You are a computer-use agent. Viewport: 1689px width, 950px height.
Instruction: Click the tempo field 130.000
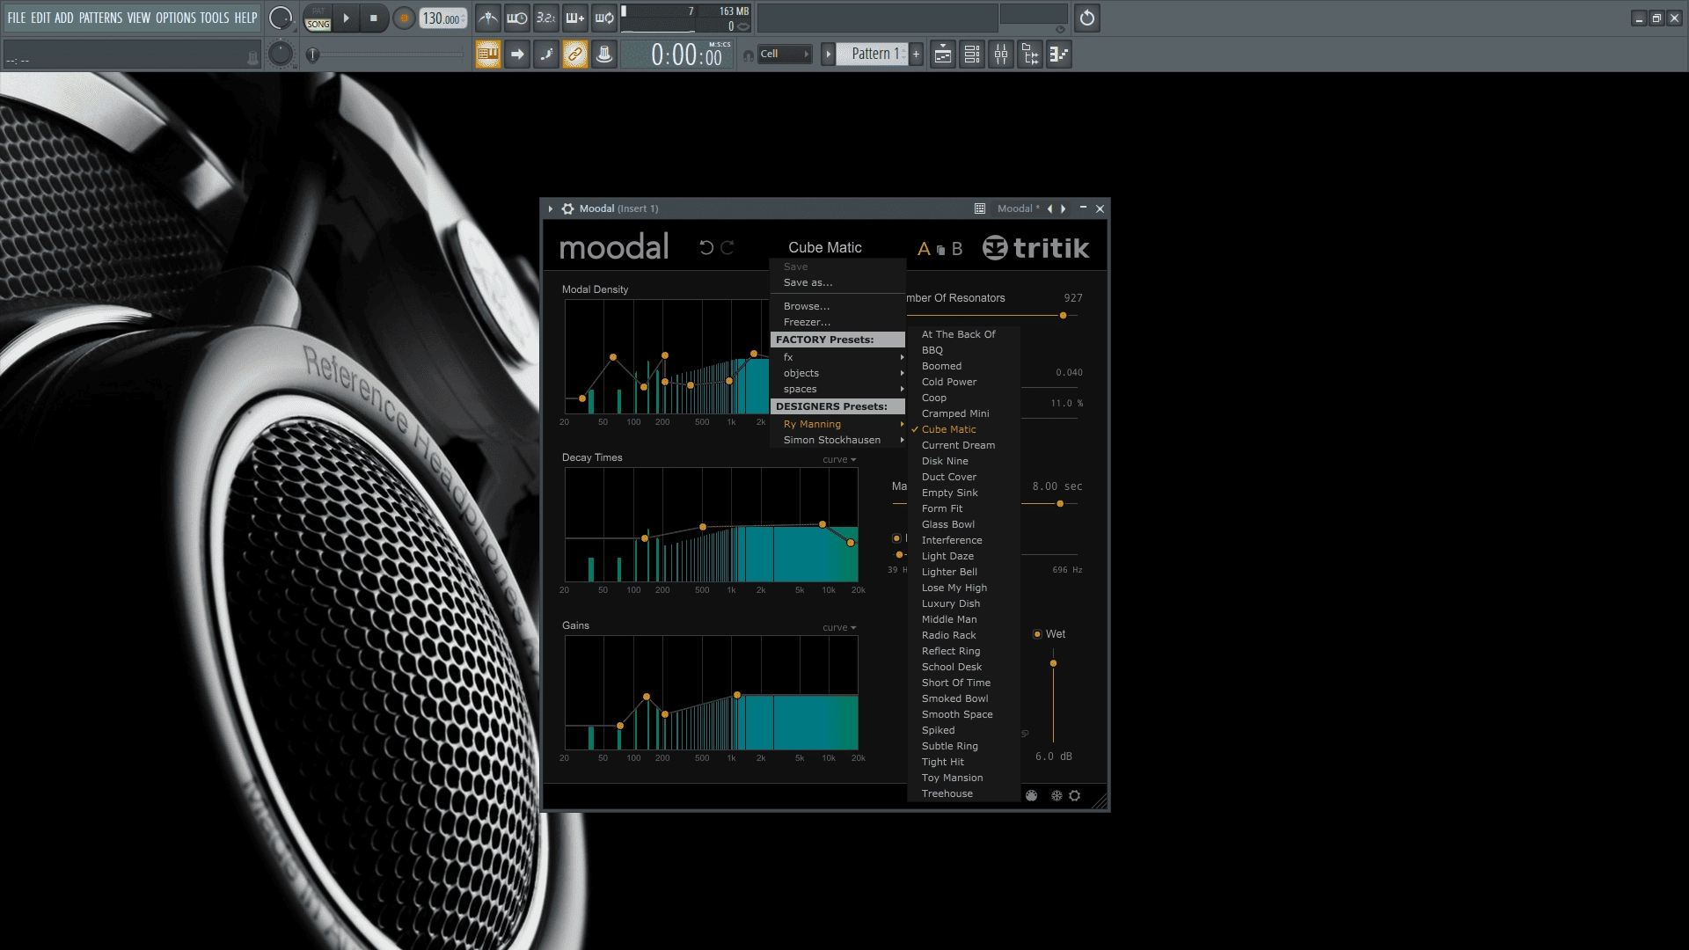443,18
